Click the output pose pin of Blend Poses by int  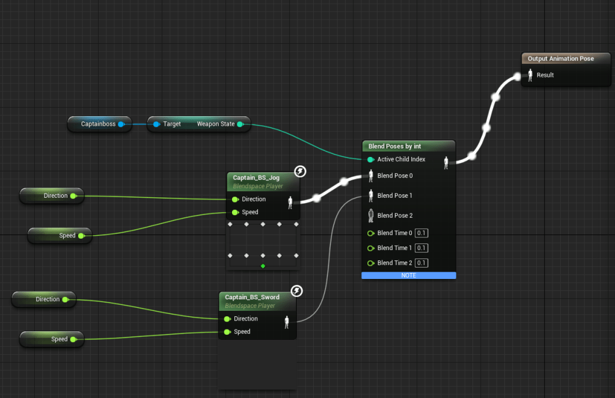[x=446, y=162]
